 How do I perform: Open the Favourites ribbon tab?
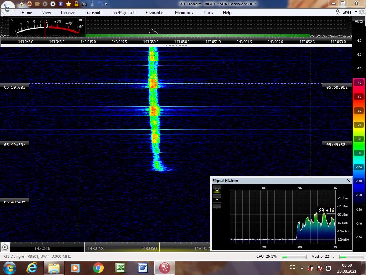(155, 13)
